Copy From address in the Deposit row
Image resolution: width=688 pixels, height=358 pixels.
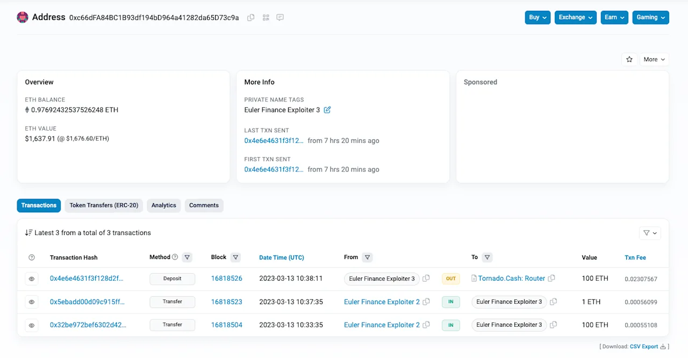click(x=426, y=278)
